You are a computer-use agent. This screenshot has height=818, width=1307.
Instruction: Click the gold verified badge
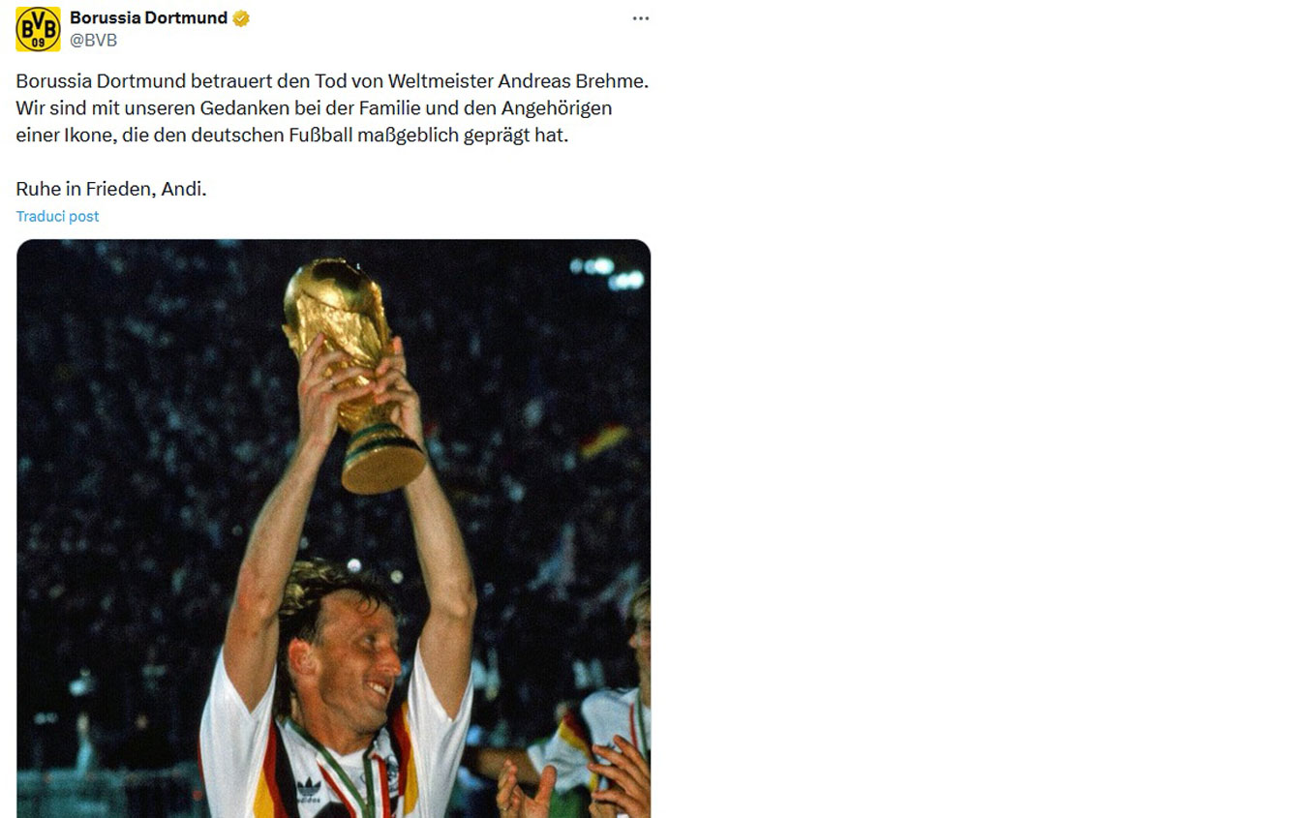point(241,18)
